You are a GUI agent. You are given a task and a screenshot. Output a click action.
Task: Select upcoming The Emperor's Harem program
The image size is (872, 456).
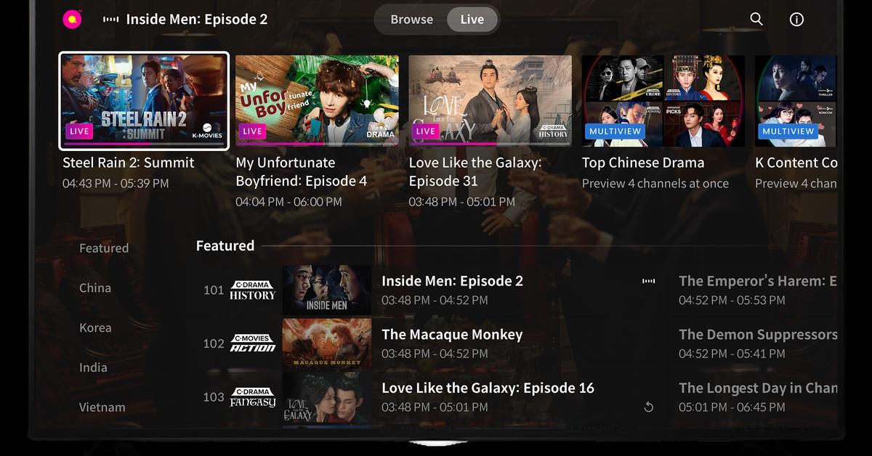click(x=758, y=290)
